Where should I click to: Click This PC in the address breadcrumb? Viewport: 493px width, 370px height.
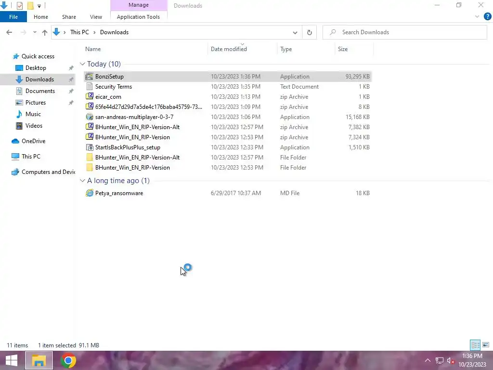coord(79,32)
